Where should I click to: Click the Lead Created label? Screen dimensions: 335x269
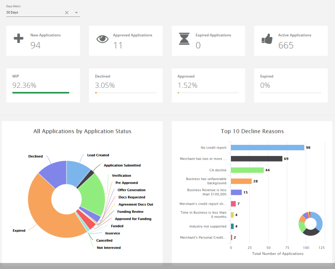98,155
